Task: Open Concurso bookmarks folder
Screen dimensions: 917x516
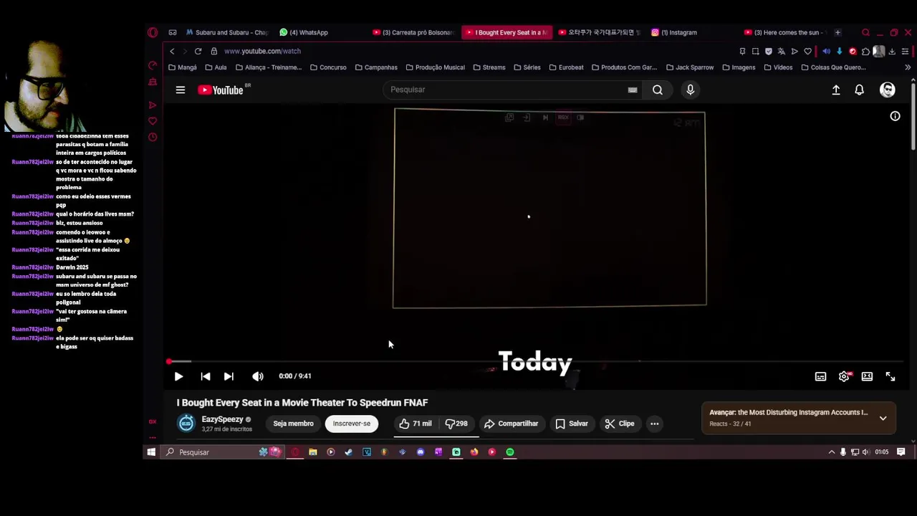Action: [328, 67]
